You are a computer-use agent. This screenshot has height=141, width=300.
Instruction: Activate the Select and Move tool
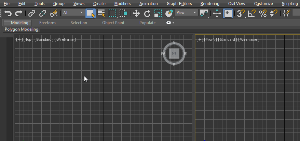coord(136,14)
